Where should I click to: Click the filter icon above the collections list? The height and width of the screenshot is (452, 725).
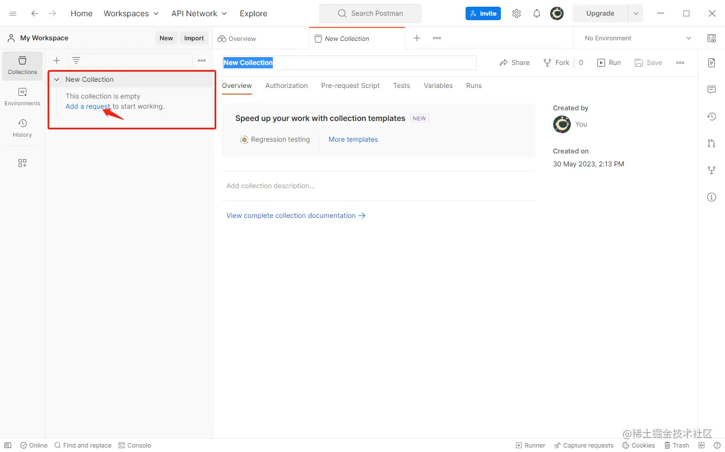[x=76, y=60]
